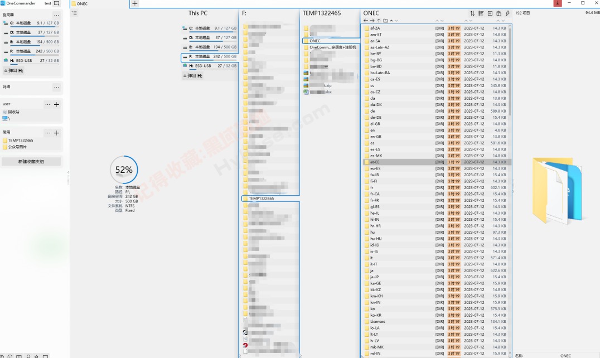Click the new window icon beside test

(x=57, y=3)
